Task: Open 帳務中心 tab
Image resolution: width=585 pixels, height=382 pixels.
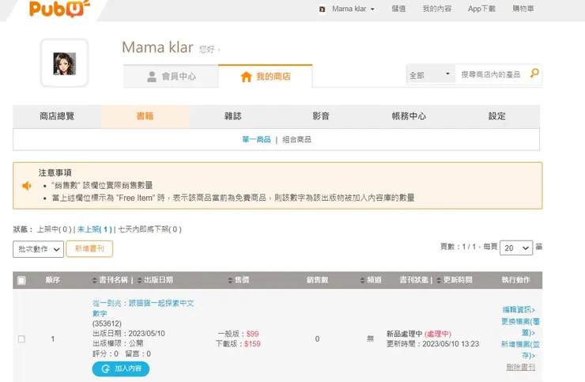Action: coord(409,116)
